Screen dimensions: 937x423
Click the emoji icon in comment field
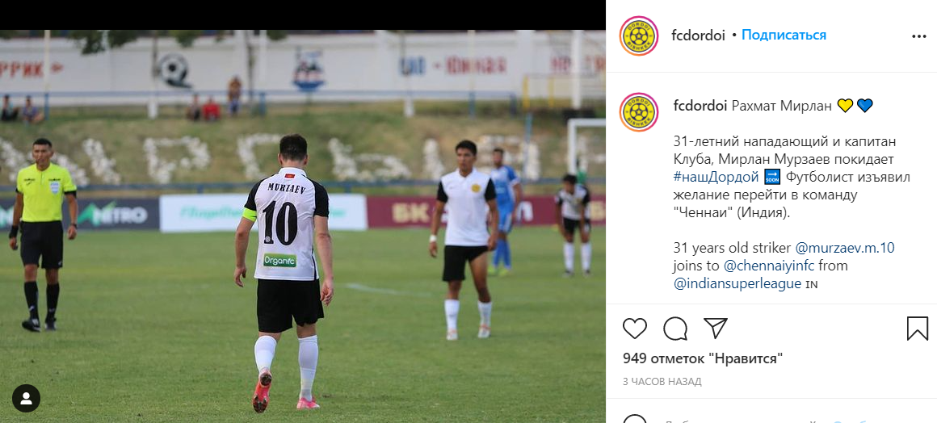635,420
